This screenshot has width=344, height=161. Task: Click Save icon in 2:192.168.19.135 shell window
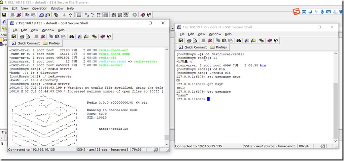pyautogui.click(x=13, y=36)
